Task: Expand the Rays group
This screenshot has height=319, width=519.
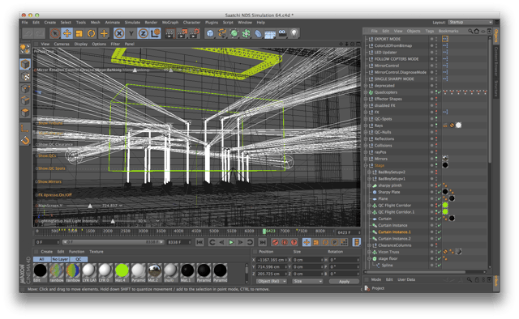Action: (366, 125)
